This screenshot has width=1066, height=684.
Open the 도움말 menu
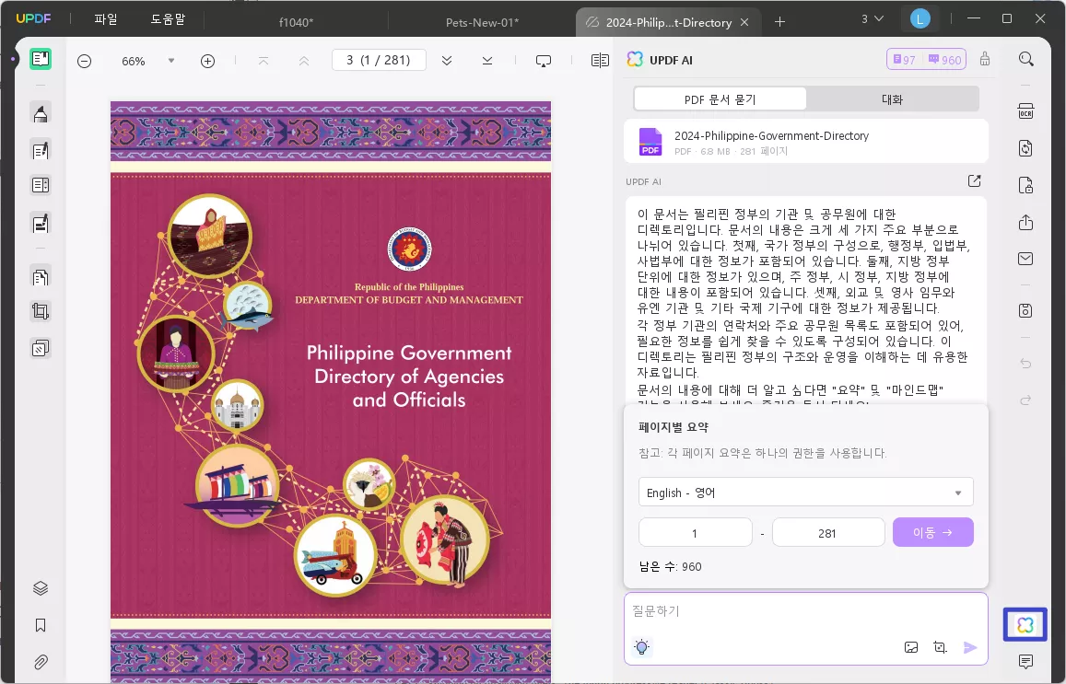[168, 19]
